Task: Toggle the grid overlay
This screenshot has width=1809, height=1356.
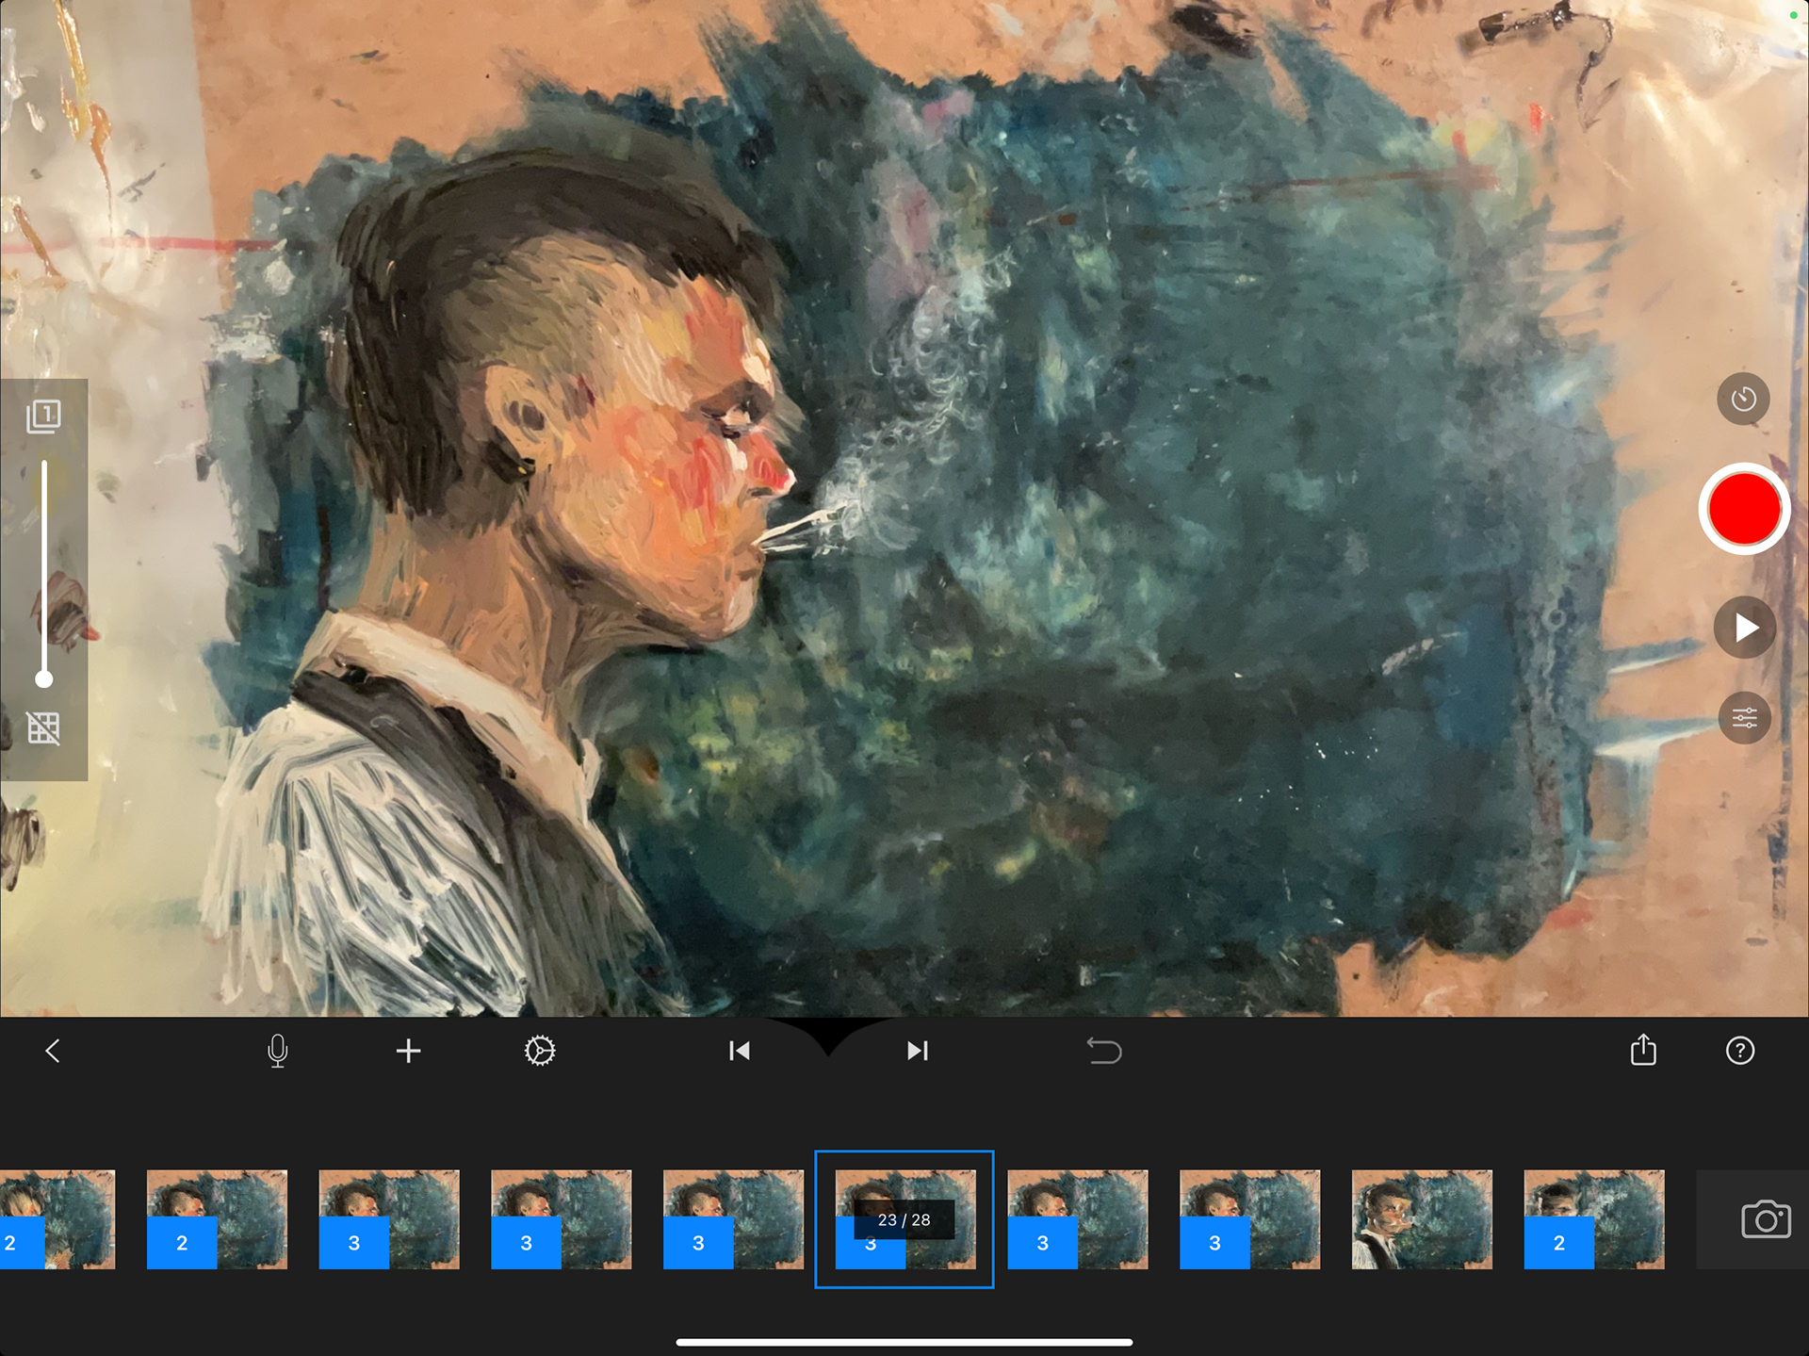Action: point(43,727)
